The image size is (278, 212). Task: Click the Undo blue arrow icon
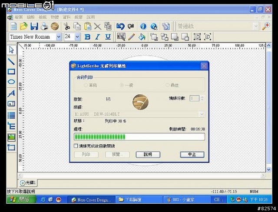coord(120,26)
